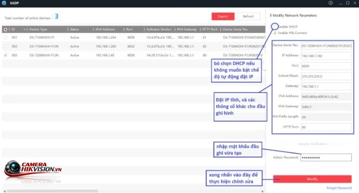Click HTTP port 81 in row 001
Image resolution: width=359 pixels, height=193 pixels.
(204, 37)
